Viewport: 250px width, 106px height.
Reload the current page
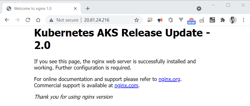pyautogui.click(x=28, y=20)
